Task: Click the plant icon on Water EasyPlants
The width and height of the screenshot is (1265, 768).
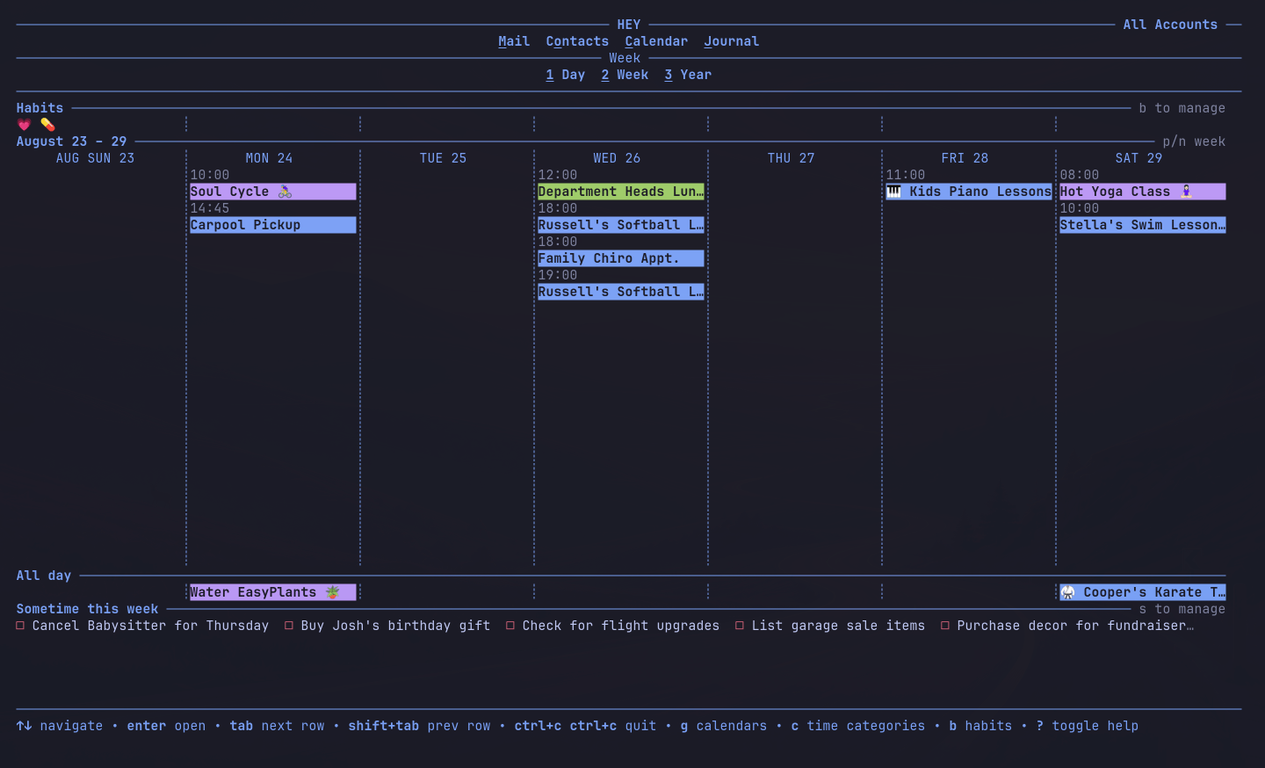Action: 332,592
